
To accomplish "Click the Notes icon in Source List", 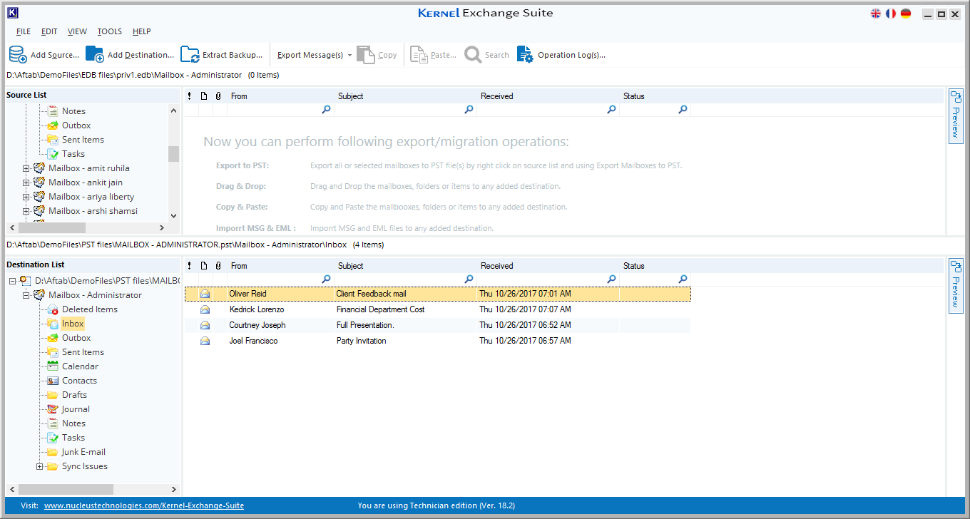I will tap(52, 111).
